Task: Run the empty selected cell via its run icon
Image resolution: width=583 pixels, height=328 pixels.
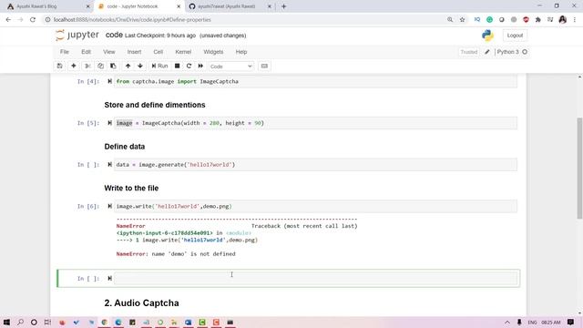Action: click(109, 279)
